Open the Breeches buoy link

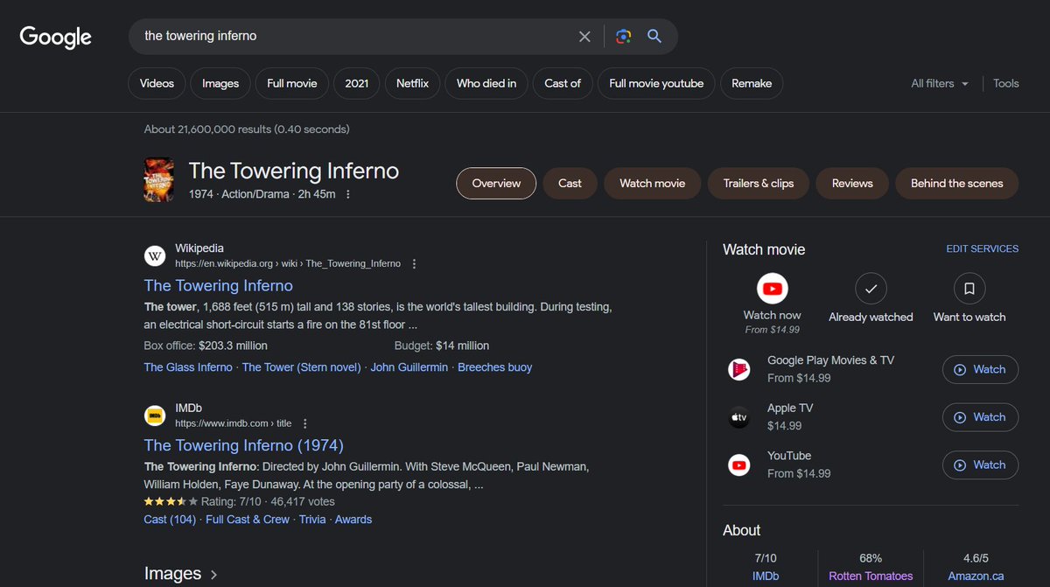click(494, 367)
